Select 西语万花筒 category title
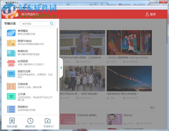The width and height of the screenshot is (169, 131). click(x=24, y=72)
